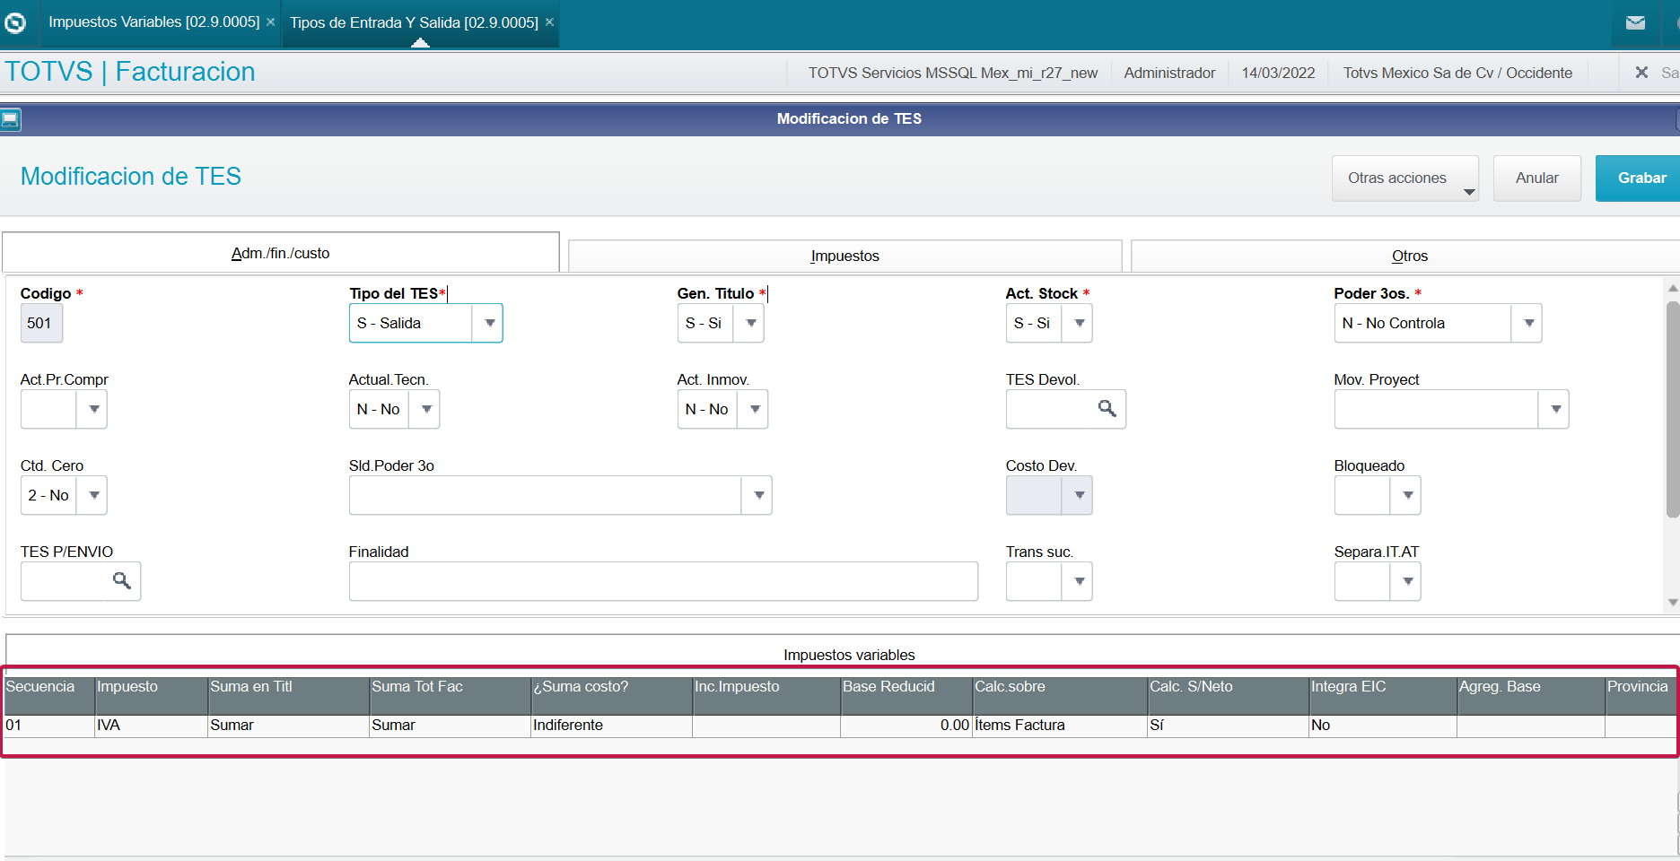Expand the Trans suc. dropdown

tap(1079, 581)
